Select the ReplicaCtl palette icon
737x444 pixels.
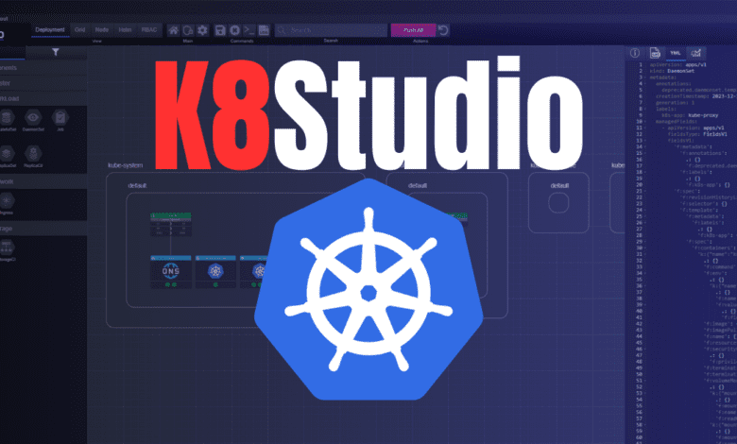click(33, 154)
